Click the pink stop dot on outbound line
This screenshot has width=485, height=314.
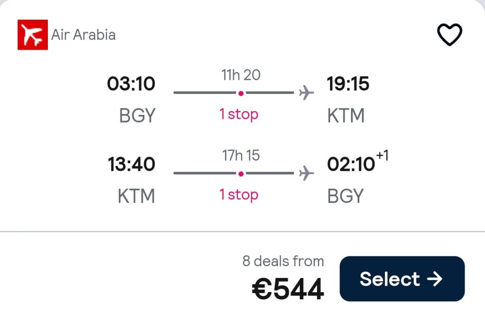pos(241,93)
